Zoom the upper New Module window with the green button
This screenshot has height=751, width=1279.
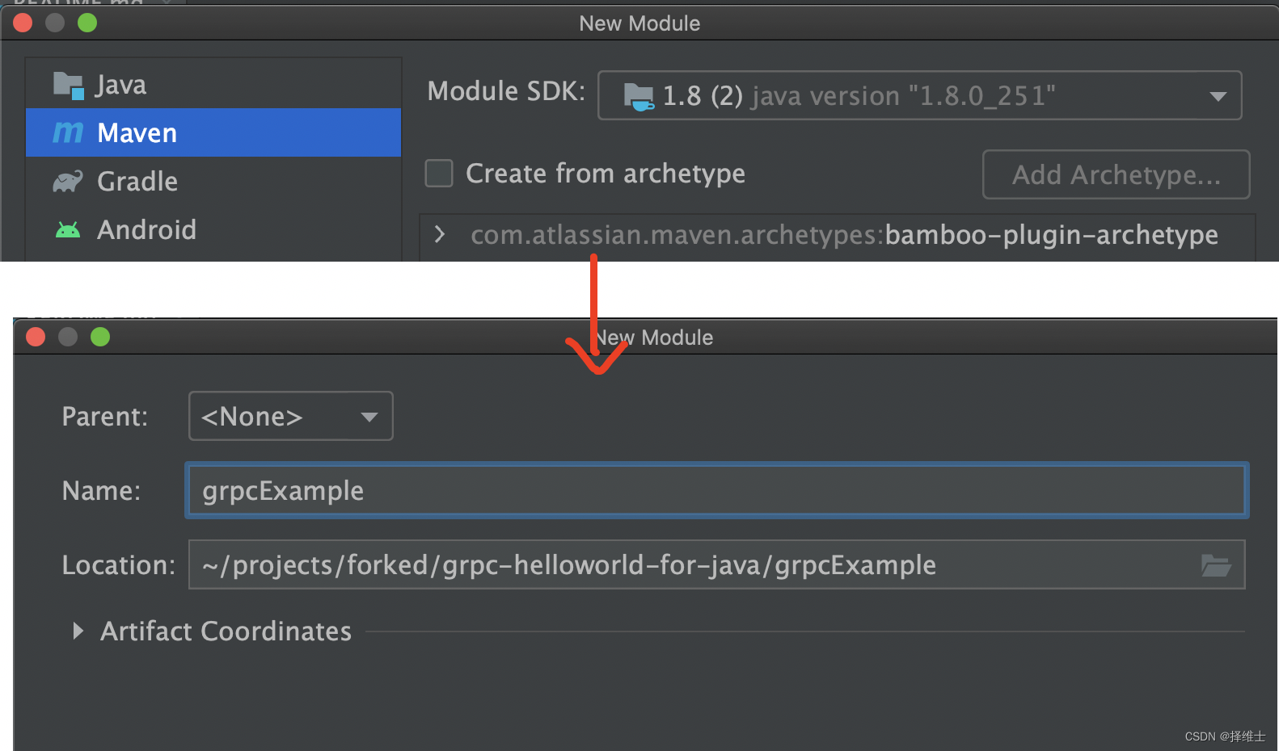tap(87, 23)
